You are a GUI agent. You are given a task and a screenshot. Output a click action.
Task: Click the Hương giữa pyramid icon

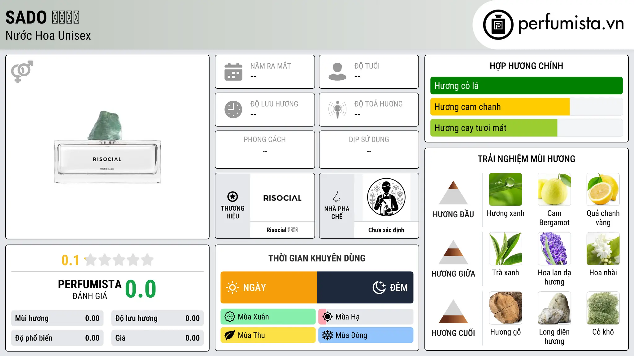coord(453,252)
